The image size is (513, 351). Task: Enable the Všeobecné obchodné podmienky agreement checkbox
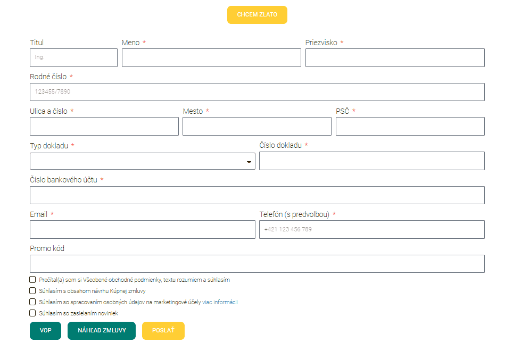click(32, 279)
